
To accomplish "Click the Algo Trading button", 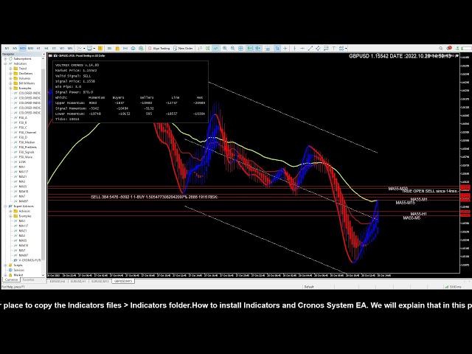I will (160, 48).
